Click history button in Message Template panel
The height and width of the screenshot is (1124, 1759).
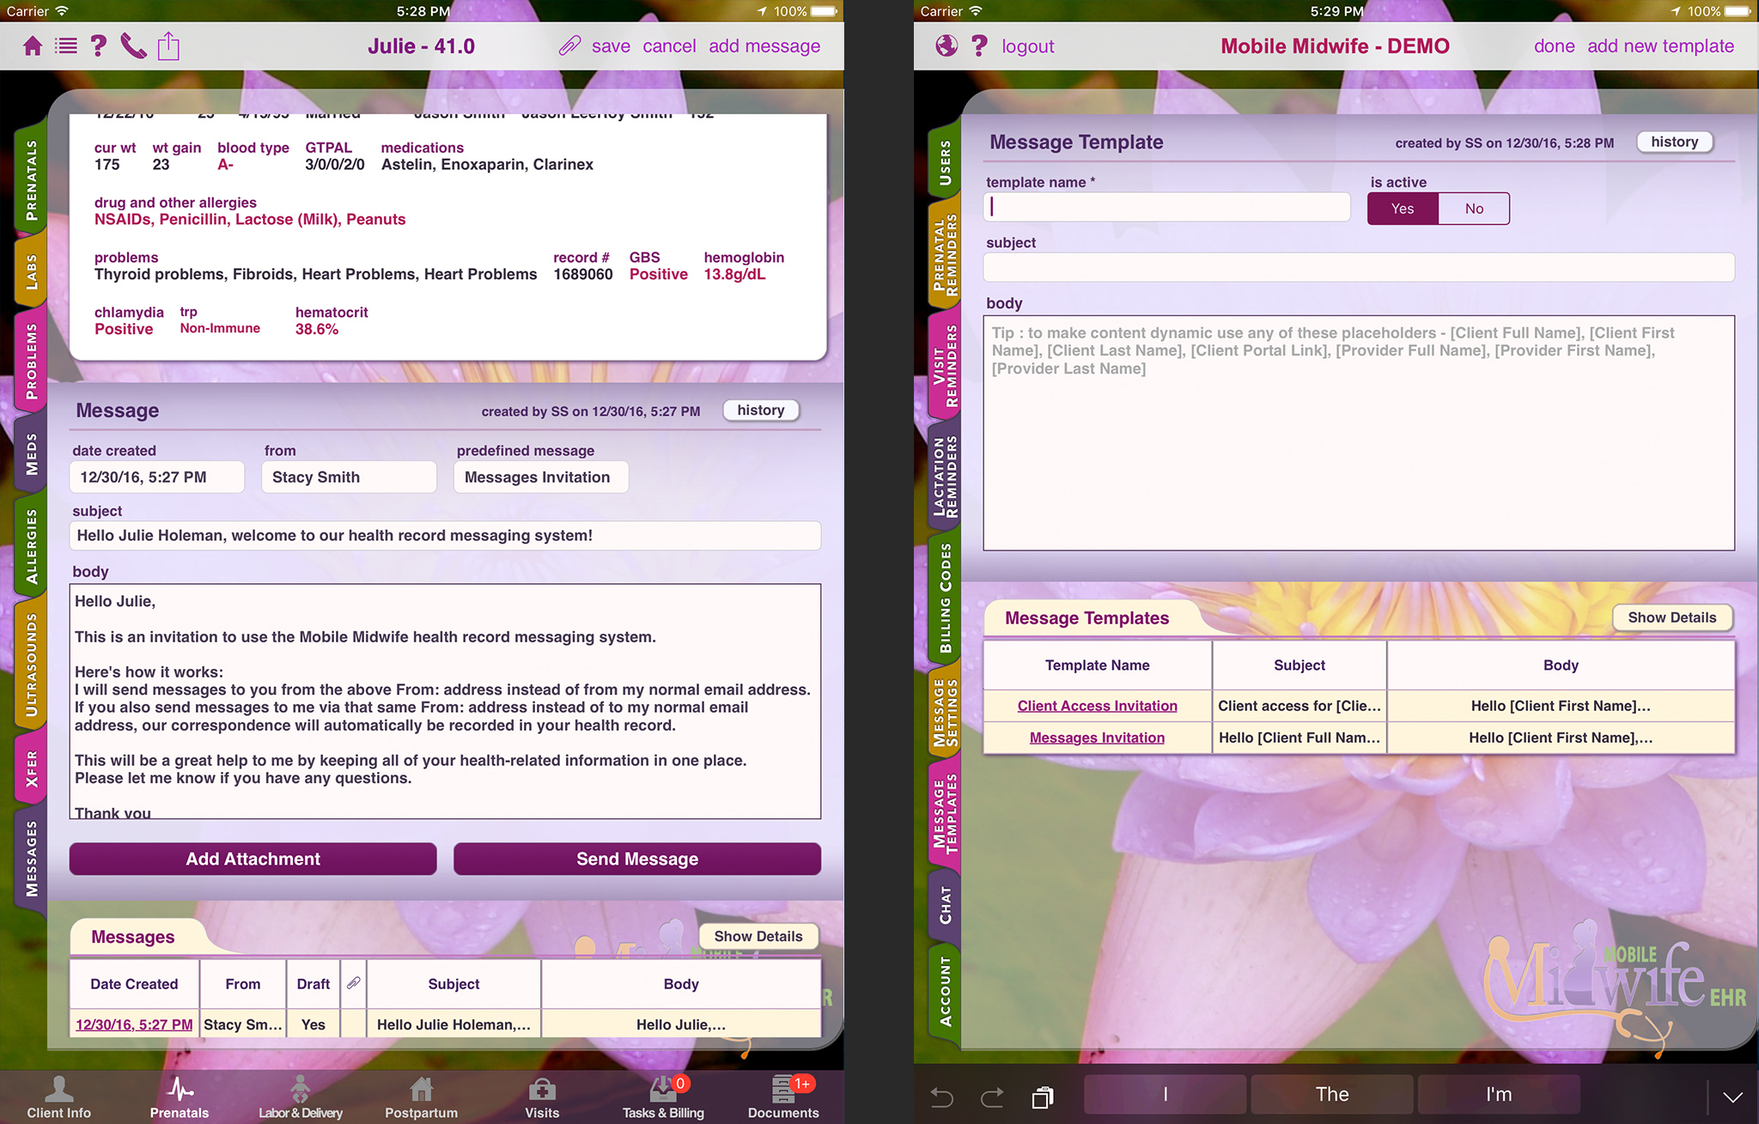point(1675,142)
